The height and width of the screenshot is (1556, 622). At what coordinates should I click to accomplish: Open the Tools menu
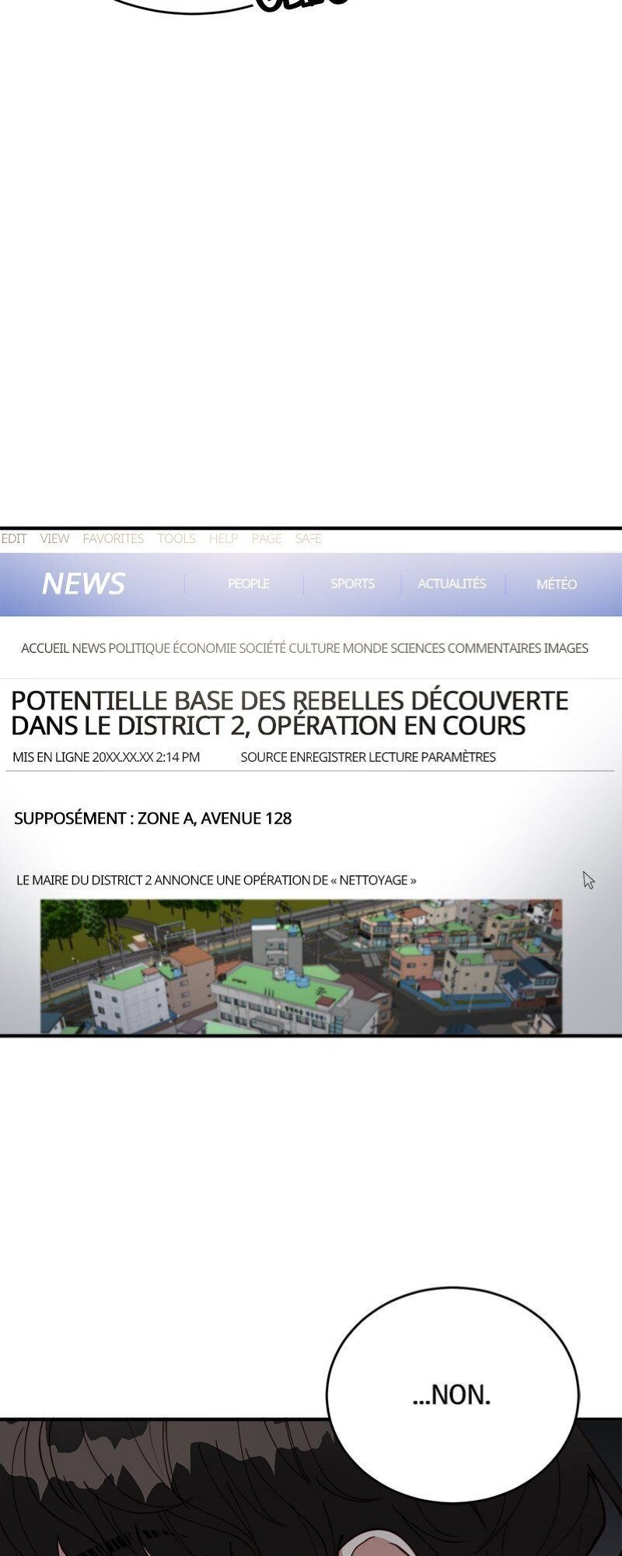[x=176, y=538]
